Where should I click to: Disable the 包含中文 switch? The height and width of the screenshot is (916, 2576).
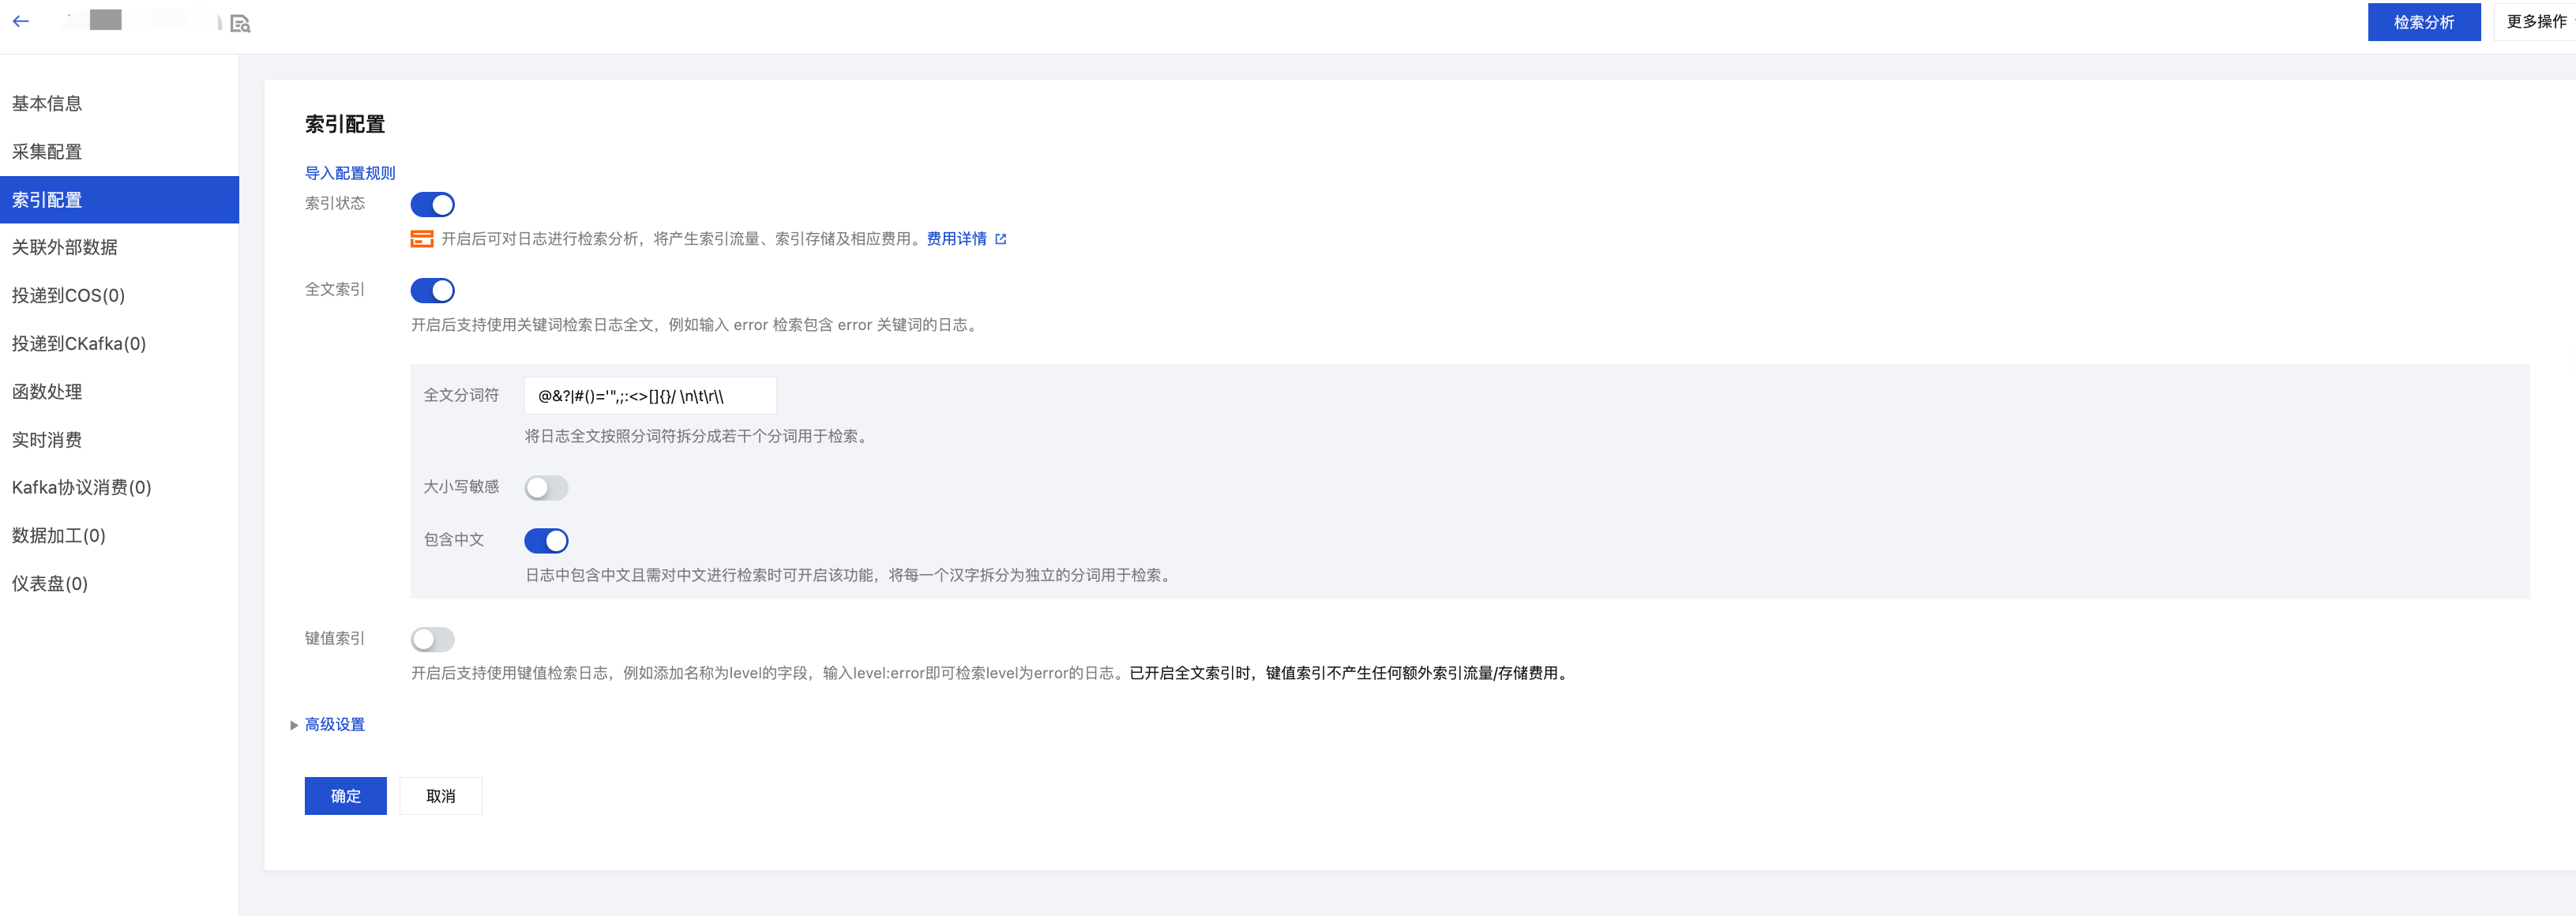tap(546, 541)
